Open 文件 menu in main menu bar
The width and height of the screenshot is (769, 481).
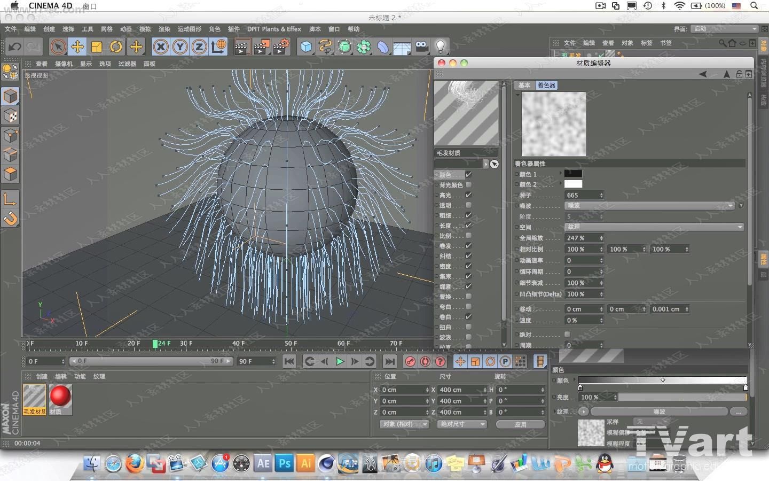tap(11, 29)
